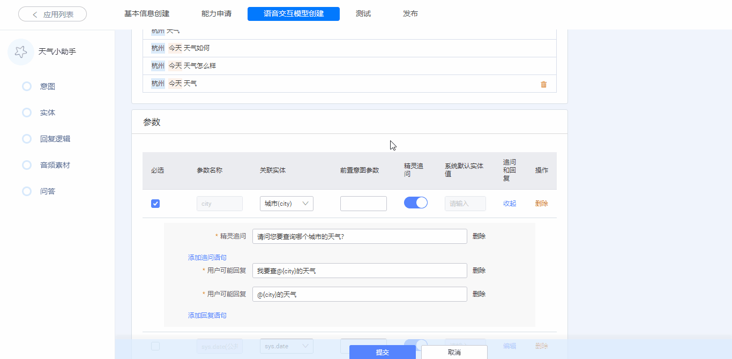This screenshot has height=359, width=732.
Task: Click the 关联实体 column header
Action: tap(273, 170)
